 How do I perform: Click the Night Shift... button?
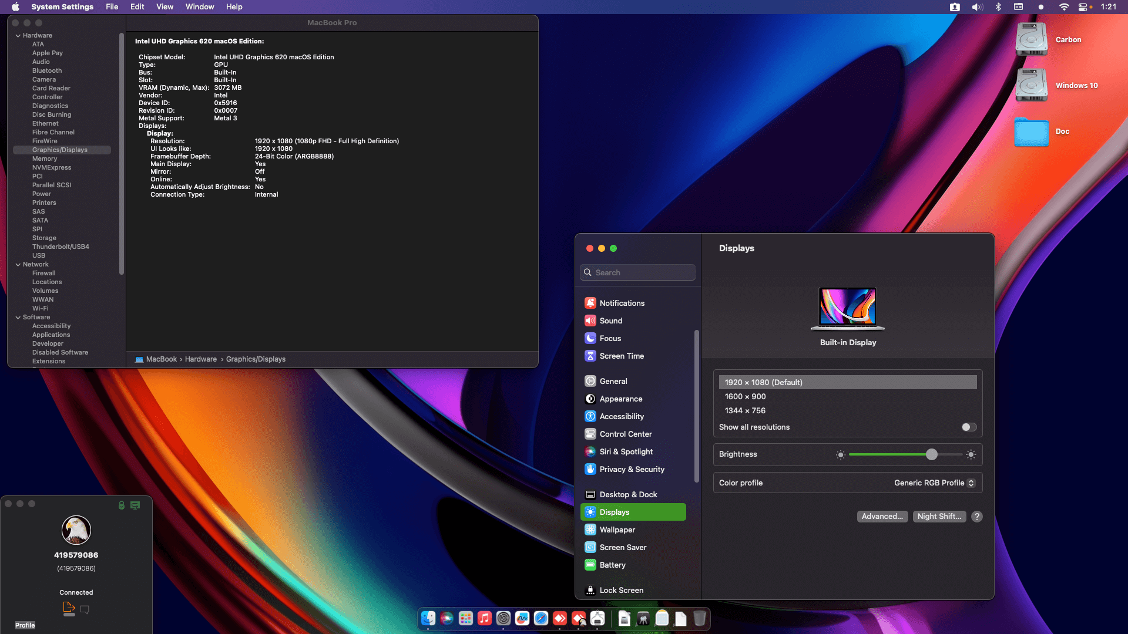pos(939,517)
